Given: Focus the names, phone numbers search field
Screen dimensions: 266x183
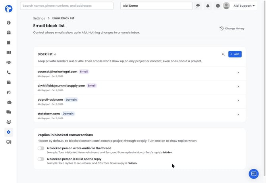Looking at the screenshot, I should [x=67, y=6].
